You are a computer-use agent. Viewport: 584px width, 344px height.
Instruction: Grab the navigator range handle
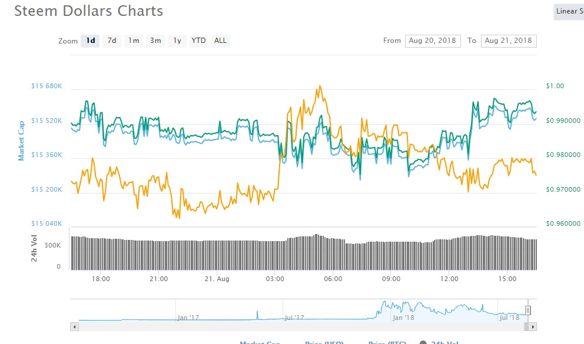coord(527,310)
